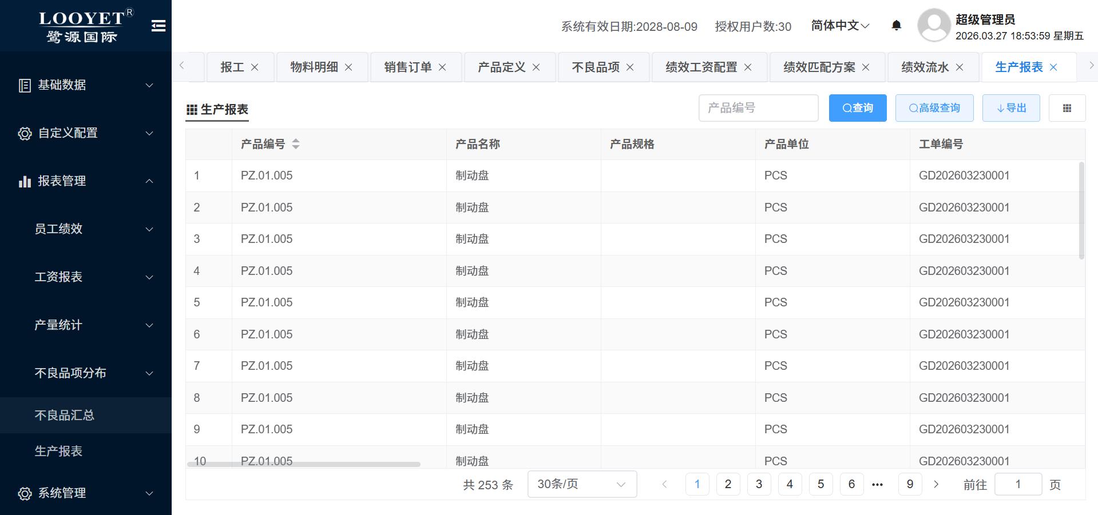1098x515 pixels.
Task: Open the column settings grid icon
Action: click(x=1067, y=108)
